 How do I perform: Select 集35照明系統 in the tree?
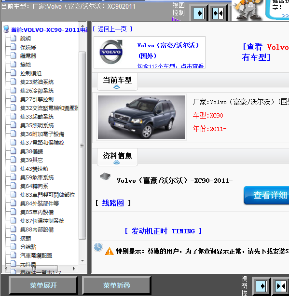pos(37,125)
